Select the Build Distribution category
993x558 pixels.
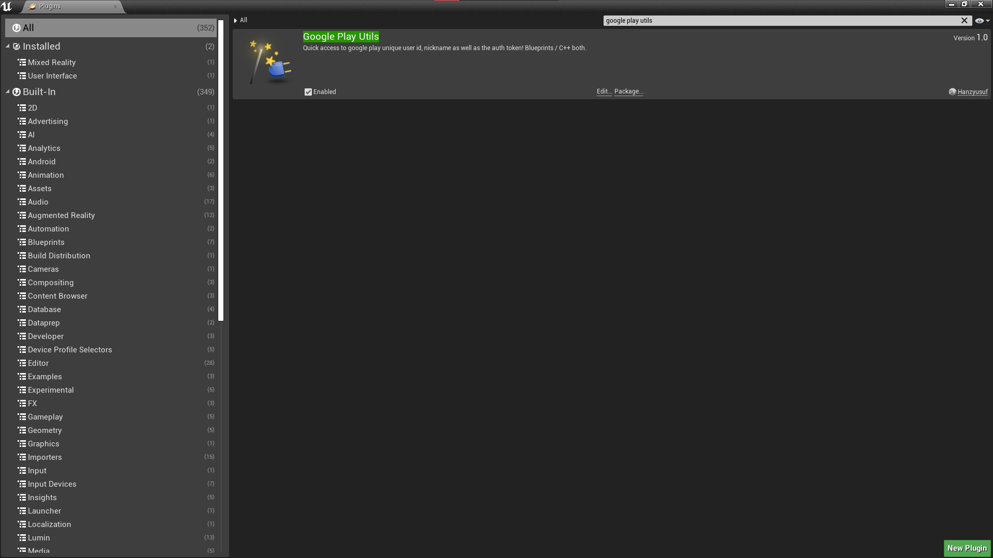pyautogui.click(x=111, y=256)
